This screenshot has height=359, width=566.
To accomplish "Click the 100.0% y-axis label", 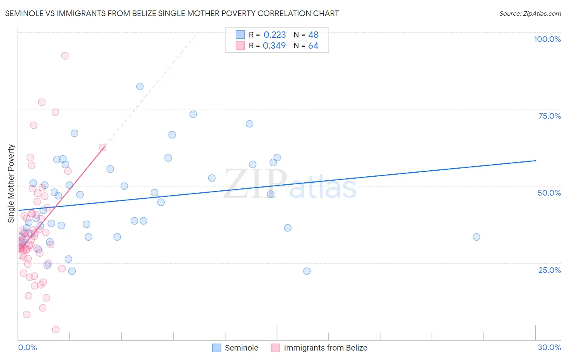I will coord(547,39).
